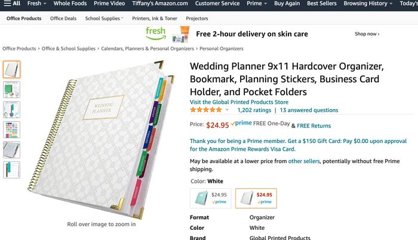Open the School Supplies dropdown
Viewport: 418px width, 240px height.
point(104,18)
